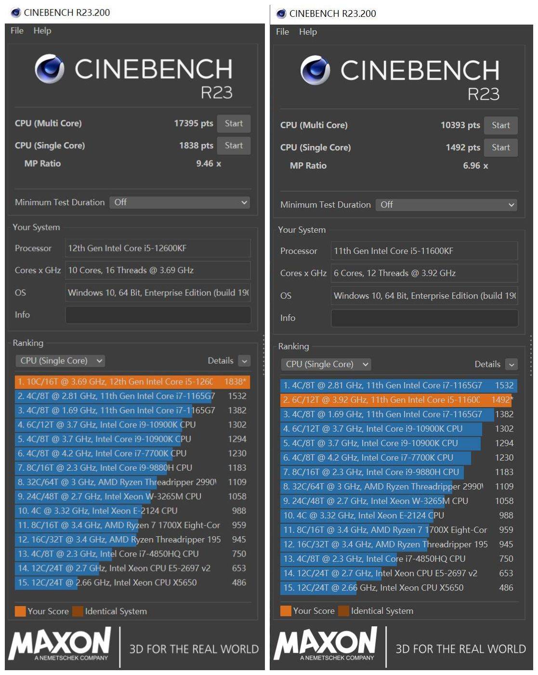Select the Threadripper 195 row in left ranking

pos(132,540)
